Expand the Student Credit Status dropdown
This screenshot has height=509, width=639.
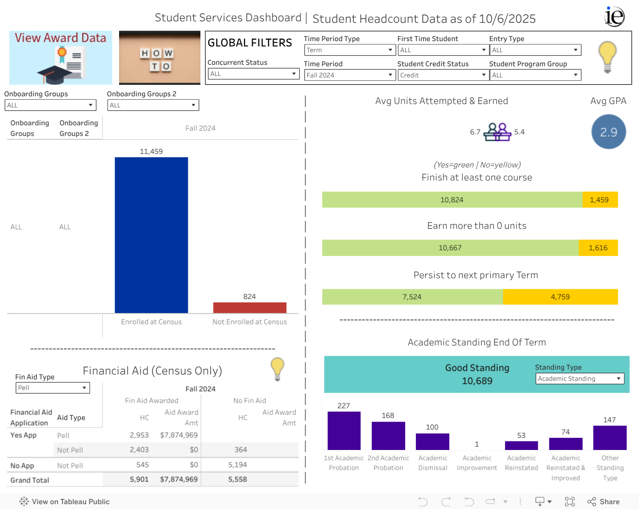(x=442, y=75)
